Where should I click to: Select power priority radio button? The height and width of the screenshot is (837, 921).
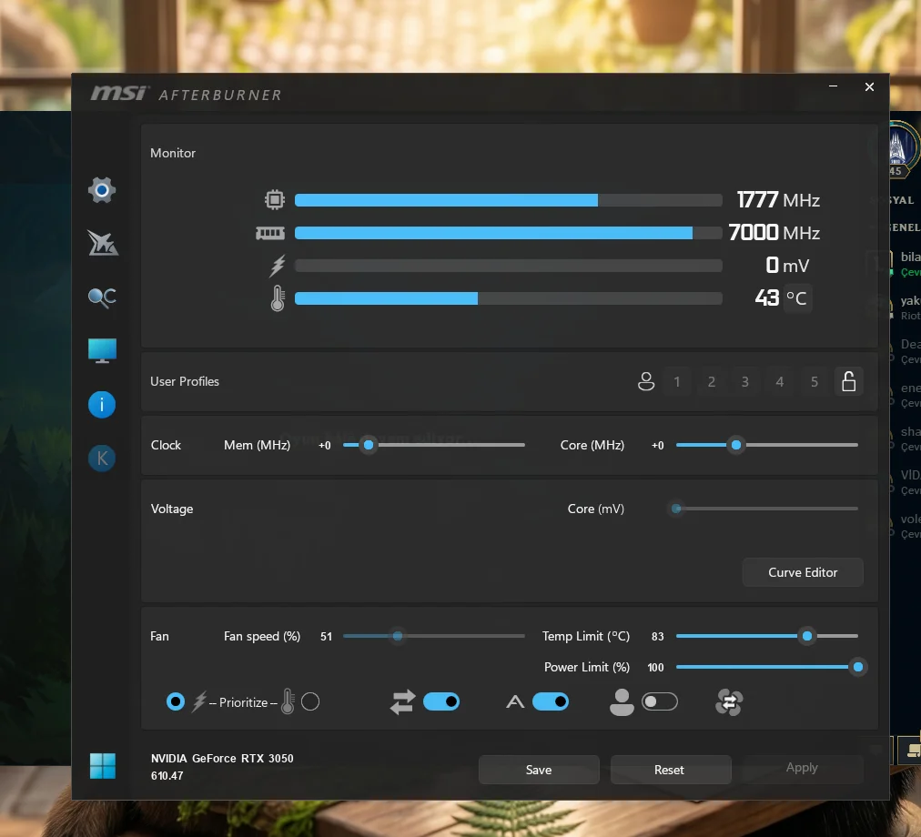point(175,702)
